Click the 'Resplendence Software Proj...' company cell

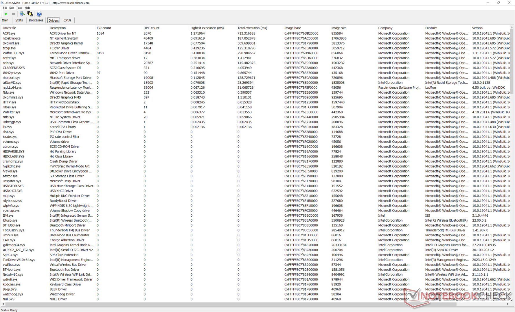tap(400, 88)
